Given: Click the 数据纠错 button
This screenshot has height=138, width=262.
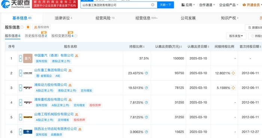Looking at the screenshot, I should point(254,28).
